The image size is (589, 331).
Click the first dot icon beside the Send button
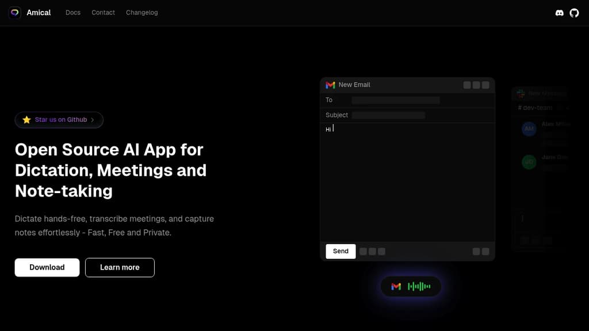(364, 251)
